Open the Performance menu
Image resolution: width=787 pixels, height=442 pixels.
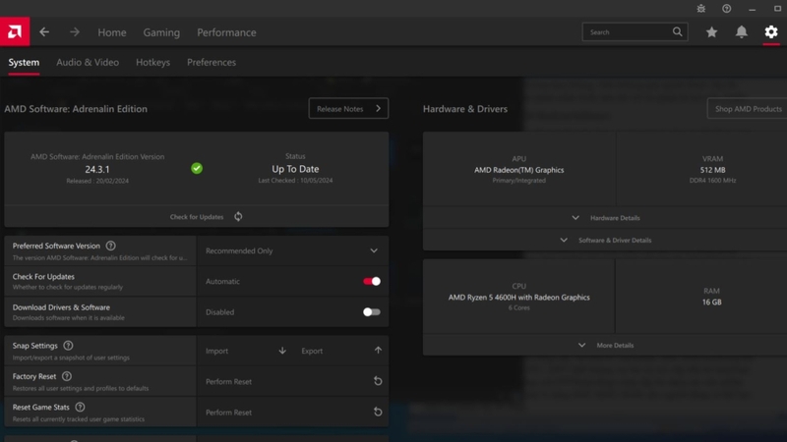(226, 32)
